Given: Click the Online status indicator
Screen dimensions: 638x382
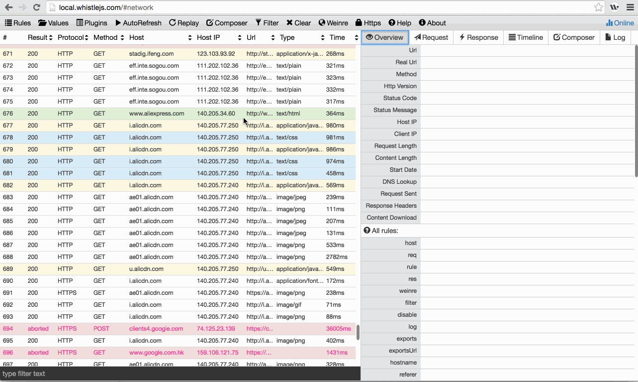Looking at the screenshot, I should pyautogui.click(x=620, y=23).
